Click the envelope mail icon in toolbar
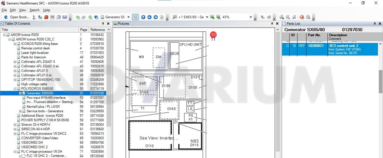 point(65,17)
